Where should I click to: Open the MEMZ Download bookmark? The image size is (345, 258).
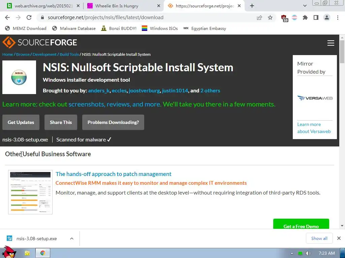coord(26,28)
